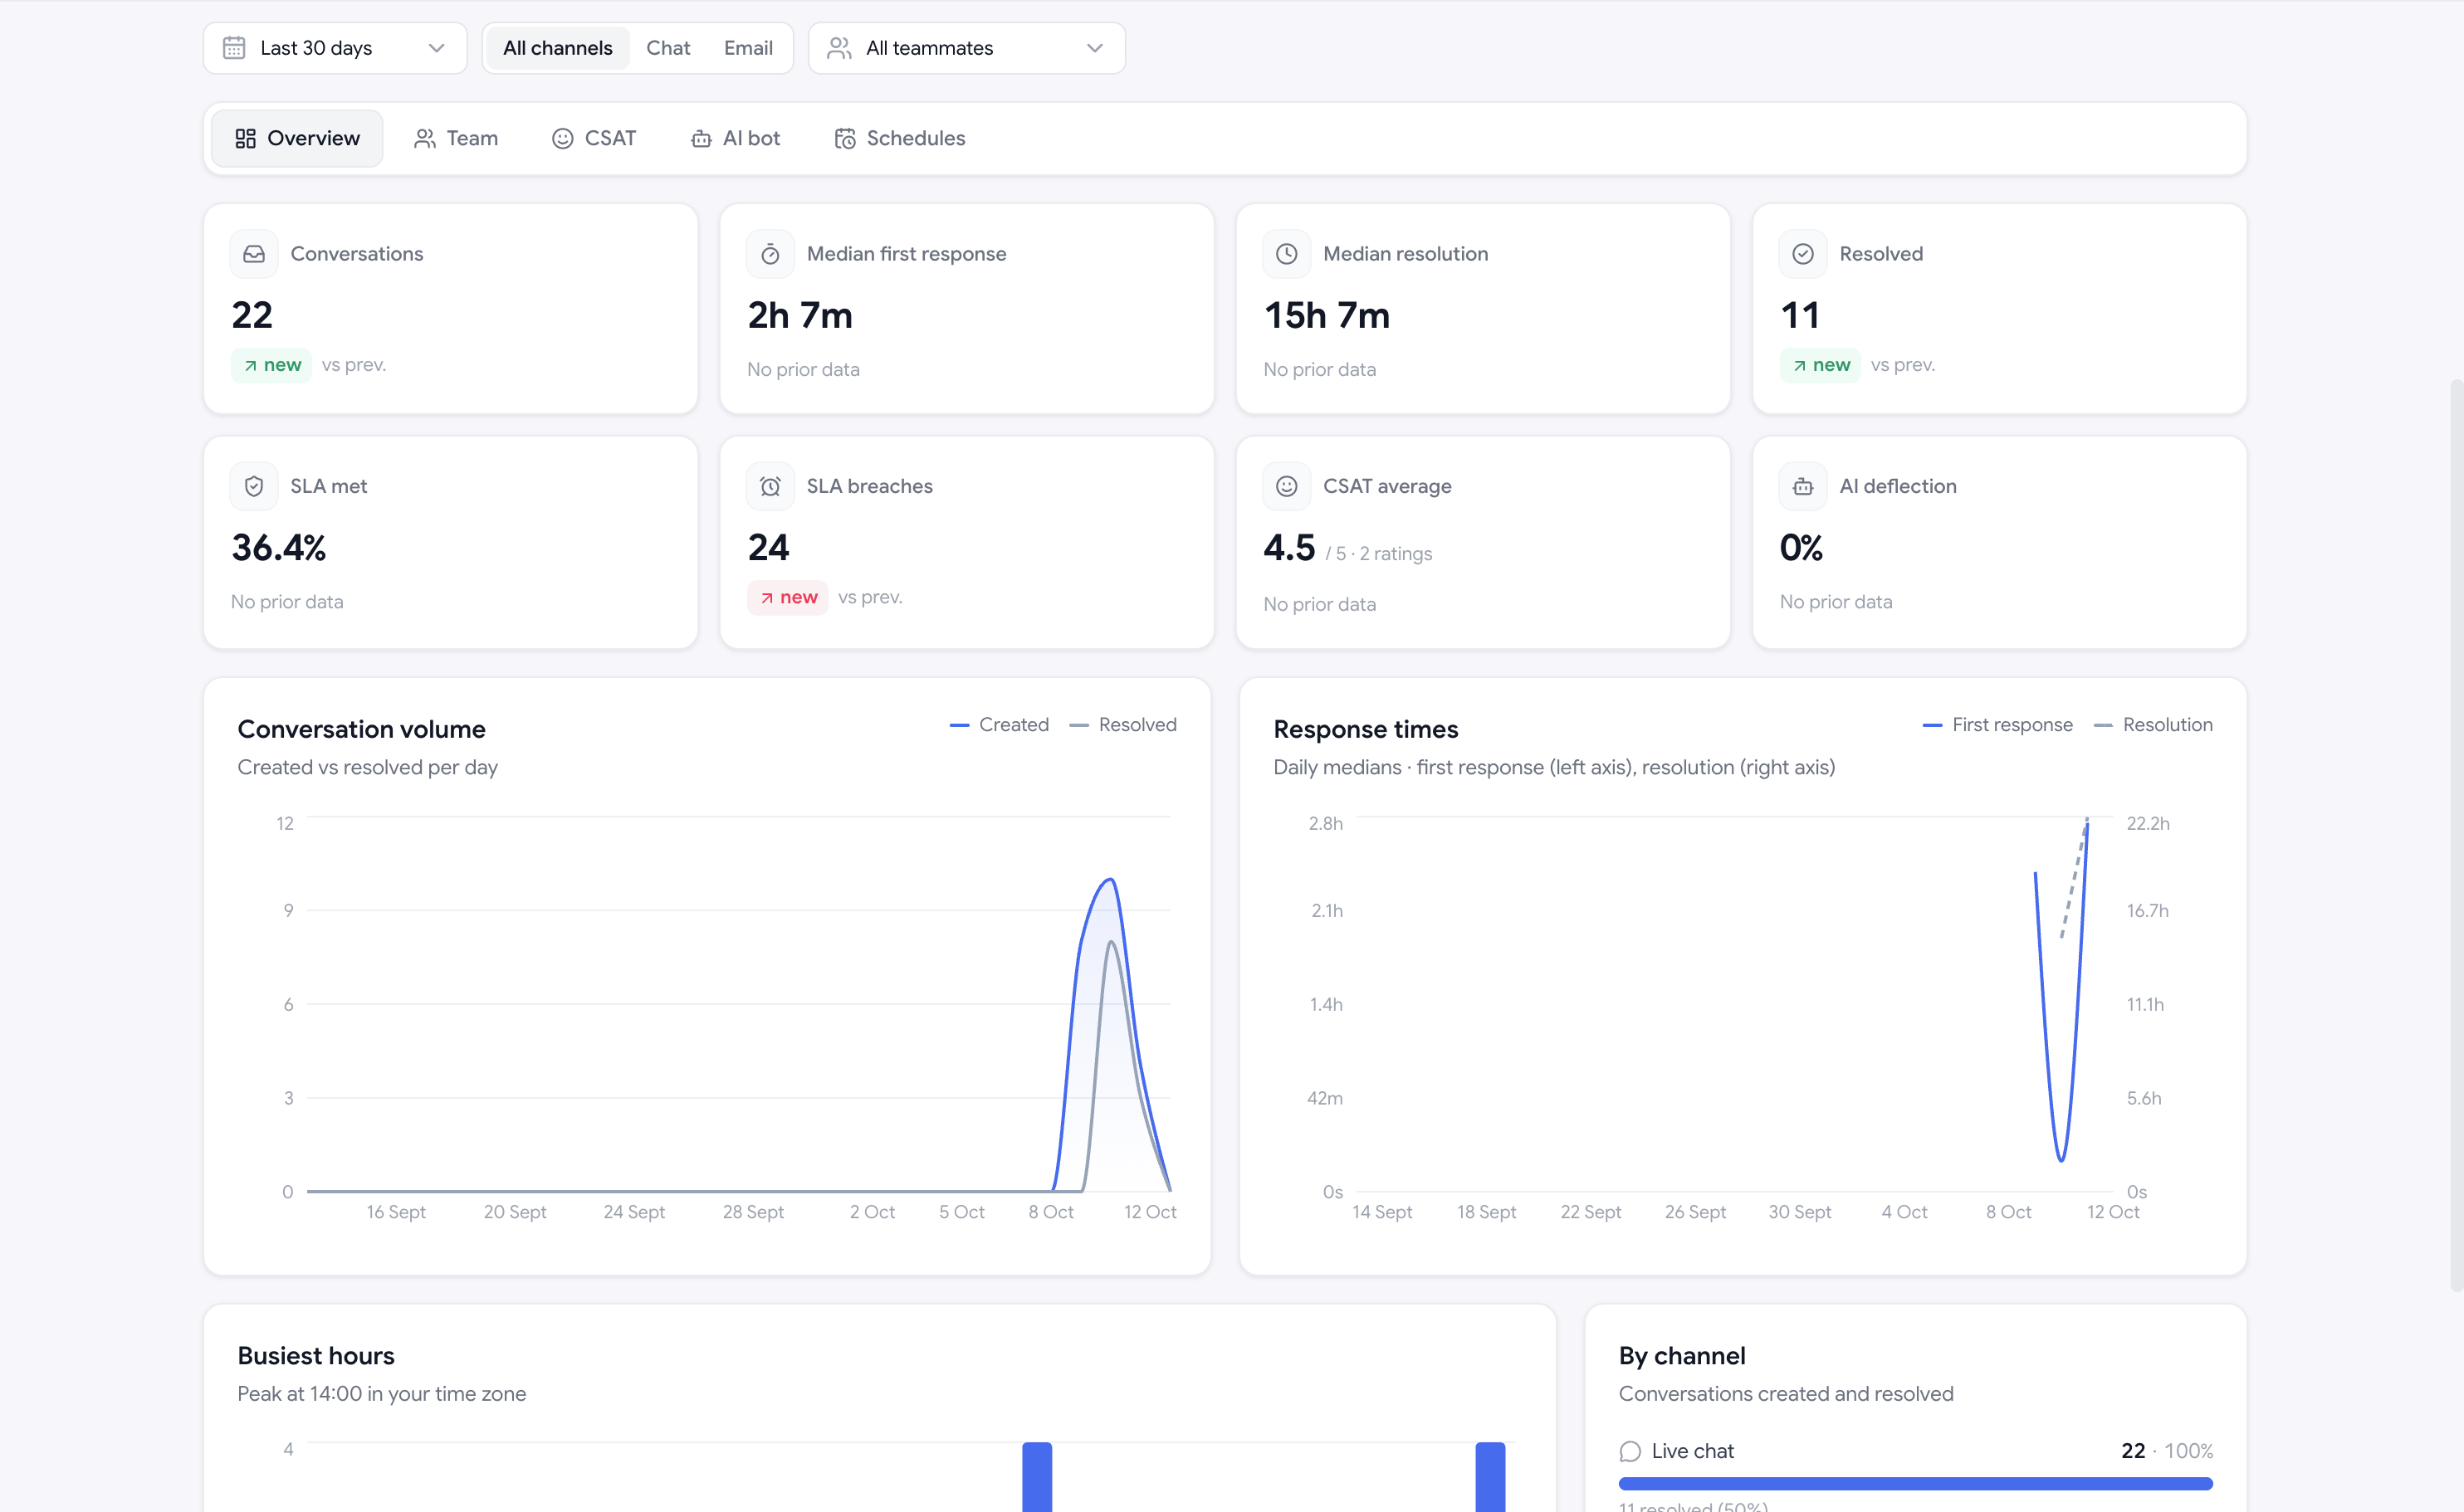Viewport: 2464px width, 1512px height.
Task: Open the AI bot tab
Action: (x=736, y=138)
